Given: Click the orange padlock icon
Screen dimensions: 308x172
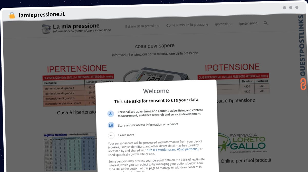Looking at the screenshot, I should 12,15.
